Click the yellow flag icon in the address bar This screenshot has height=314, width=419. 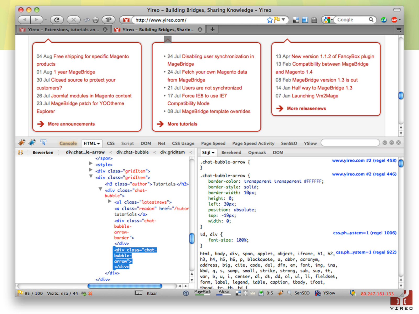[x=277, y=20]
